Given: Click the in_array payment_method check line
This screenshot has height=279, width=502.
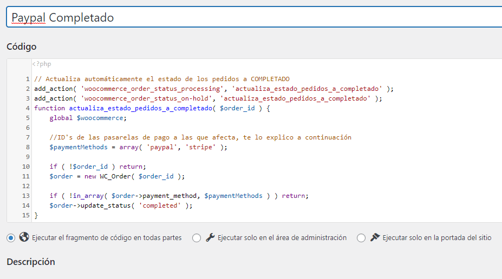Looking at the screenshot, I should [179, 196].
